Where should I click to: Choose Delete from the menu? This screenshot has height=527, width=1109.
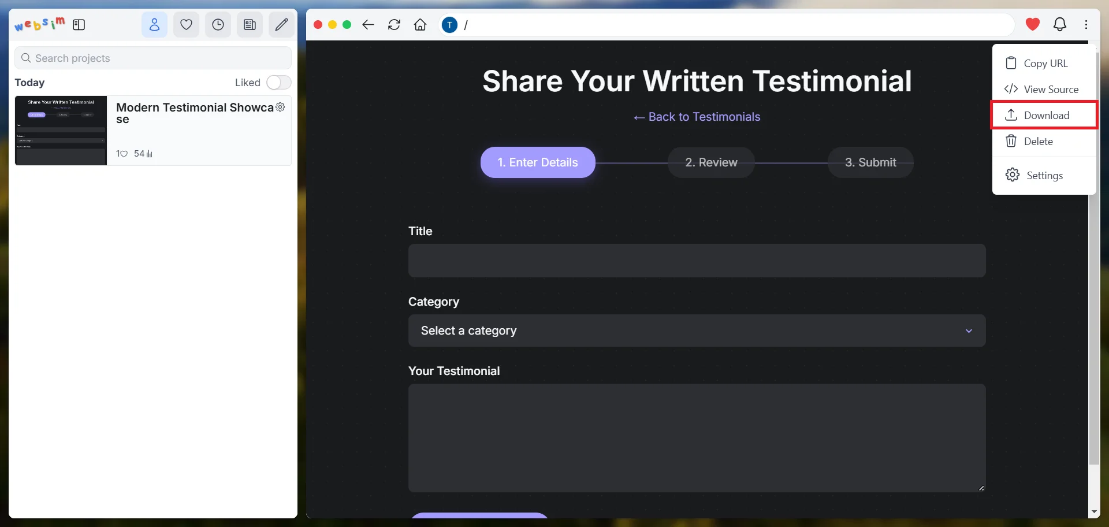[x=1044, y=141]
